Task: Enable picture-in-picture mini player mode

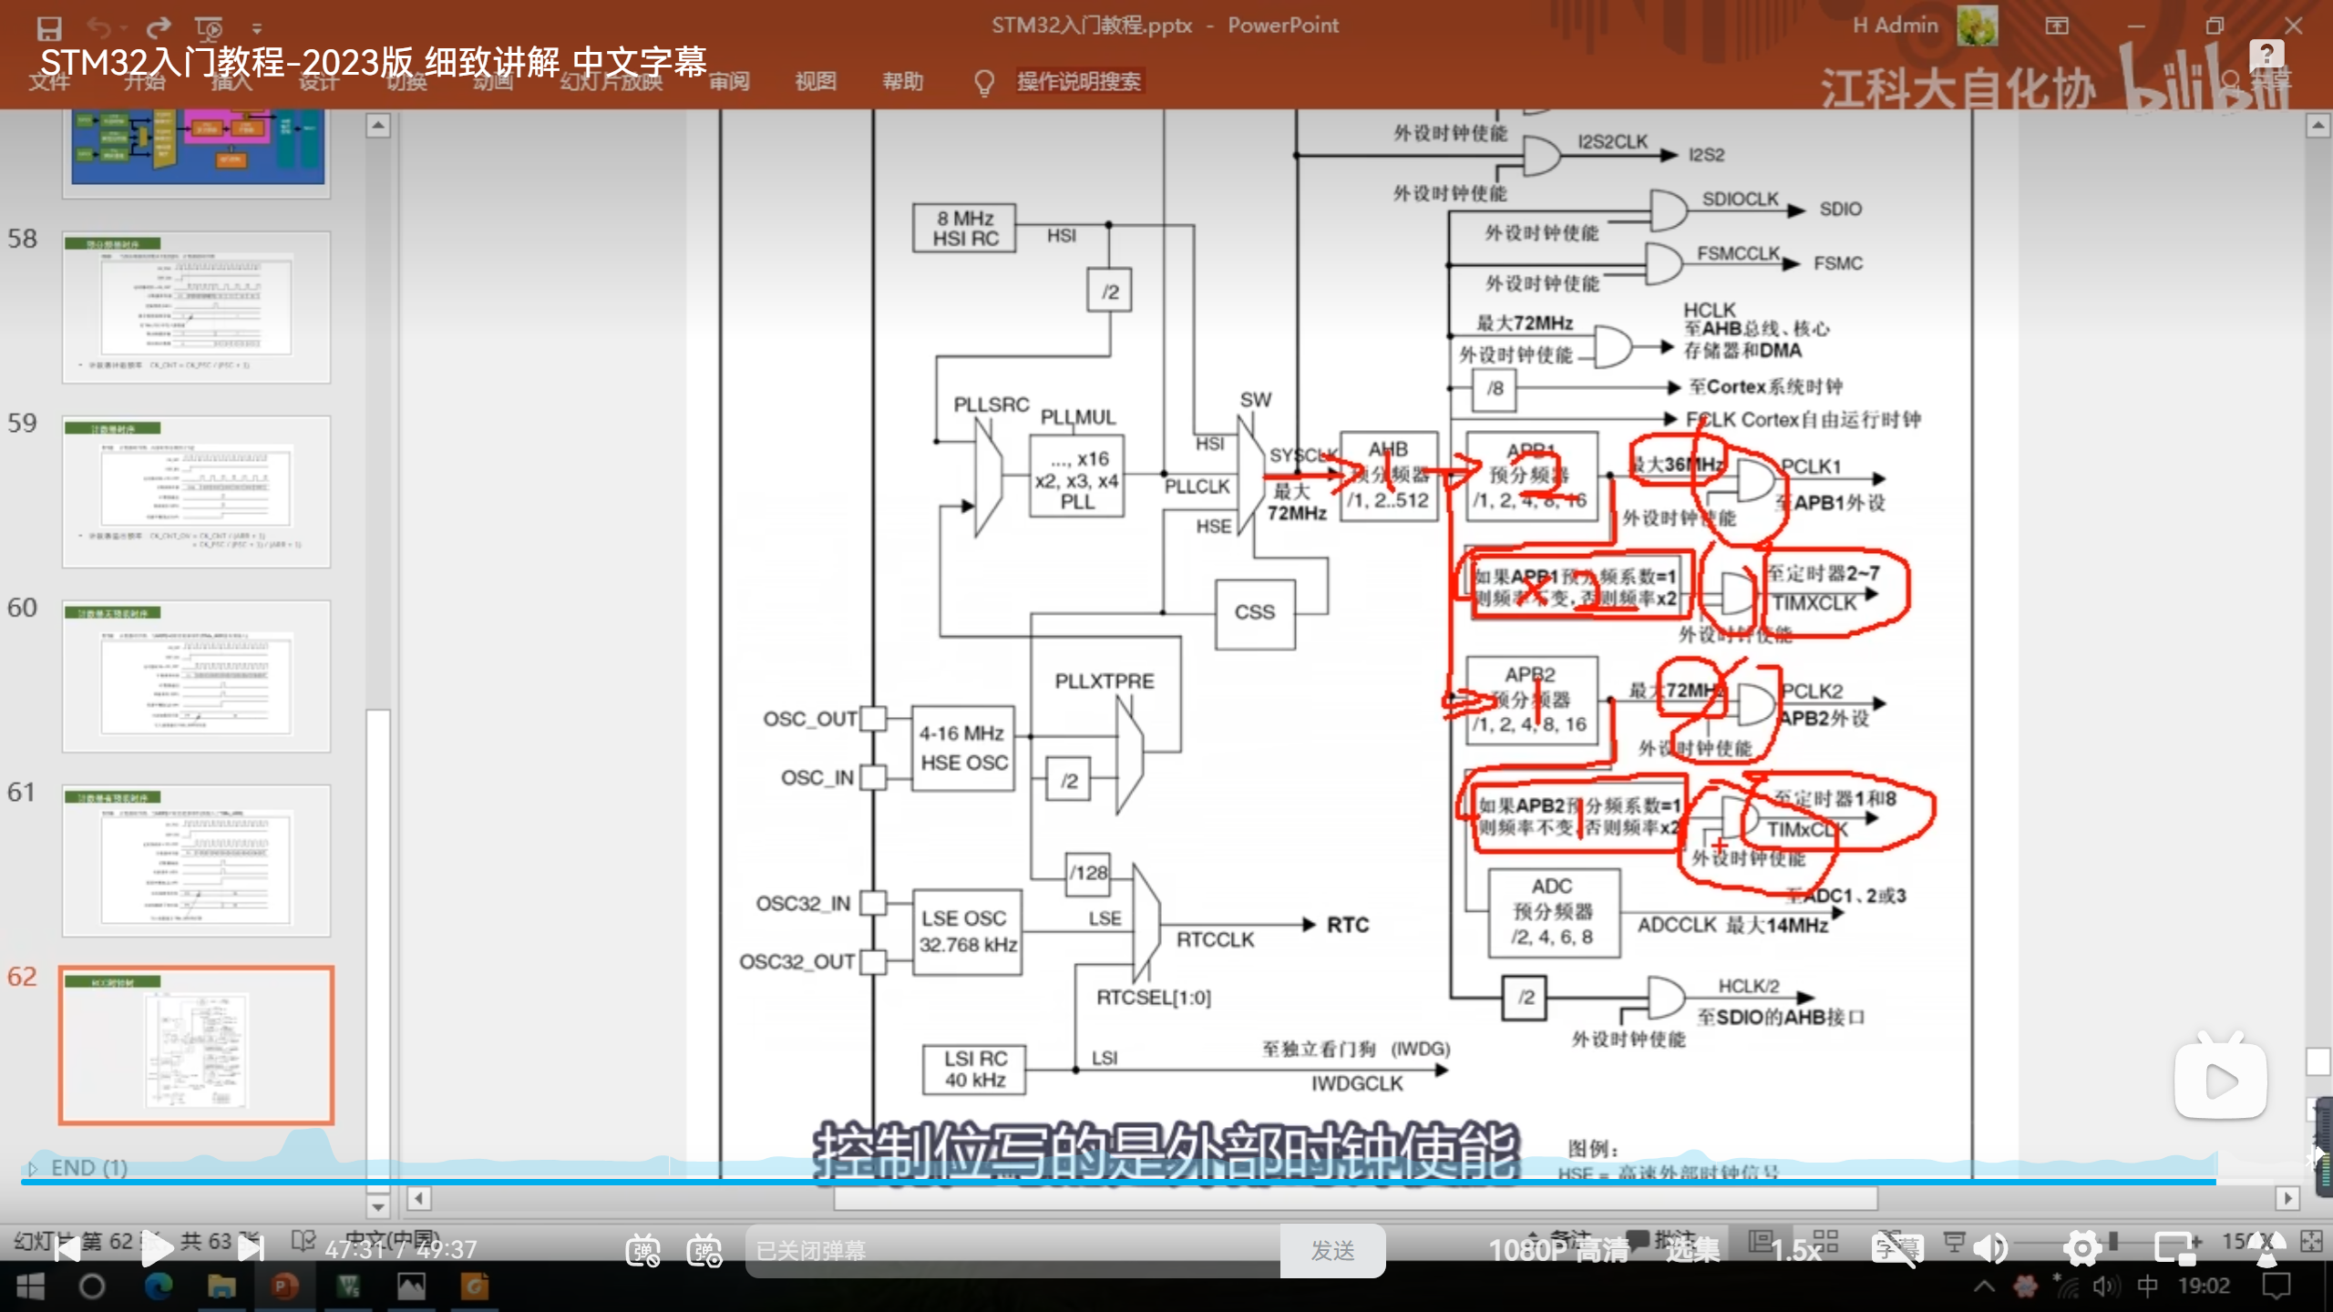Action: click(2176, 1249)
